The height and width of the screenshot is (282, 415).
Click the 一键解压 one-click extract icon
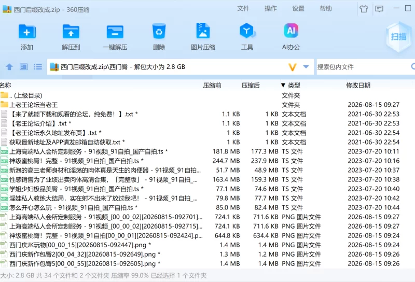coord(115,32)
